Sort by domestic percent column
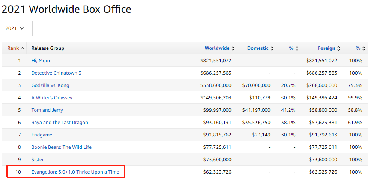373x178 pixels. tap(293, 48)
